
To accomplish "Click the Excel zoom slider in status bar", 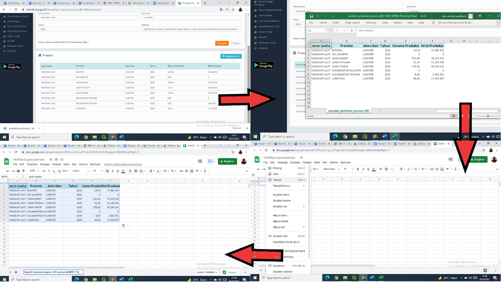I will pyautogui.click(x=488, y=116).
